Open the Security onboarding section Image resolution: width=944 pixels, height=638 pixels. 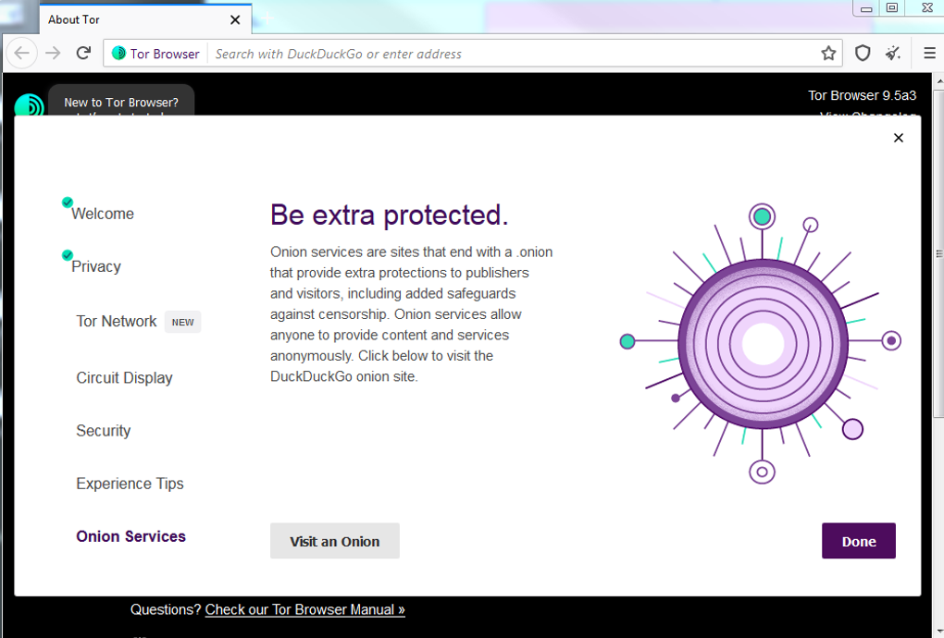coord(103,431)
